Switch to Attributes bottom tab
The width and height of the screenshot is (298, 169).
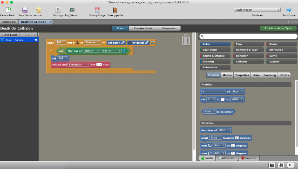tap(227, 158)
